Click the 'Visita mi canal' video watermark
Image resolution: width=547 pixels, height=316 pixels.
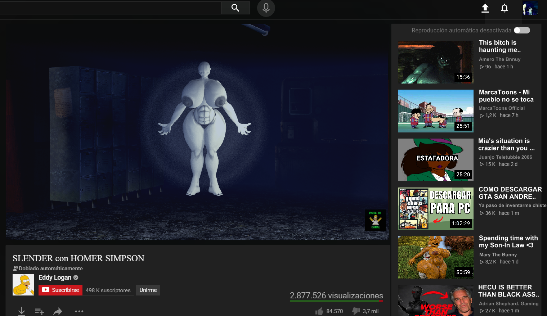coord(375,220)
